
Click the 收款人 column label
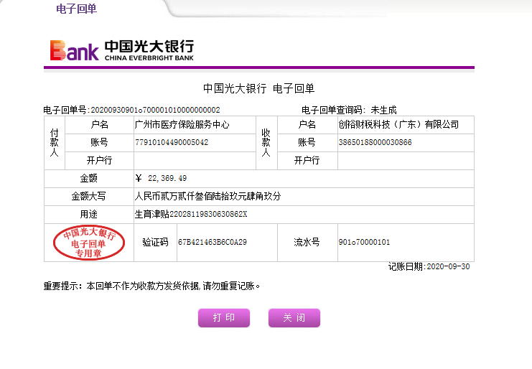tap(266, 142)
